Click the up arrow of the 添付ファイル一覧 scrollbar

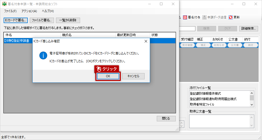coord(252,93)
